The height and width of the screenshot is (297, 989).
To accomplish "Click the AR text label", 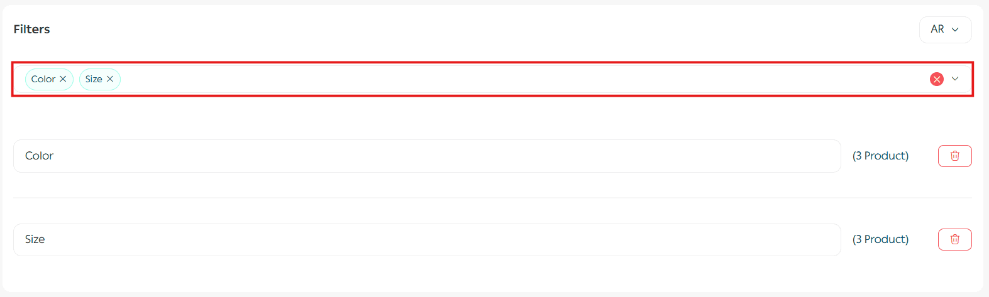I will click(x=937, y=30).
